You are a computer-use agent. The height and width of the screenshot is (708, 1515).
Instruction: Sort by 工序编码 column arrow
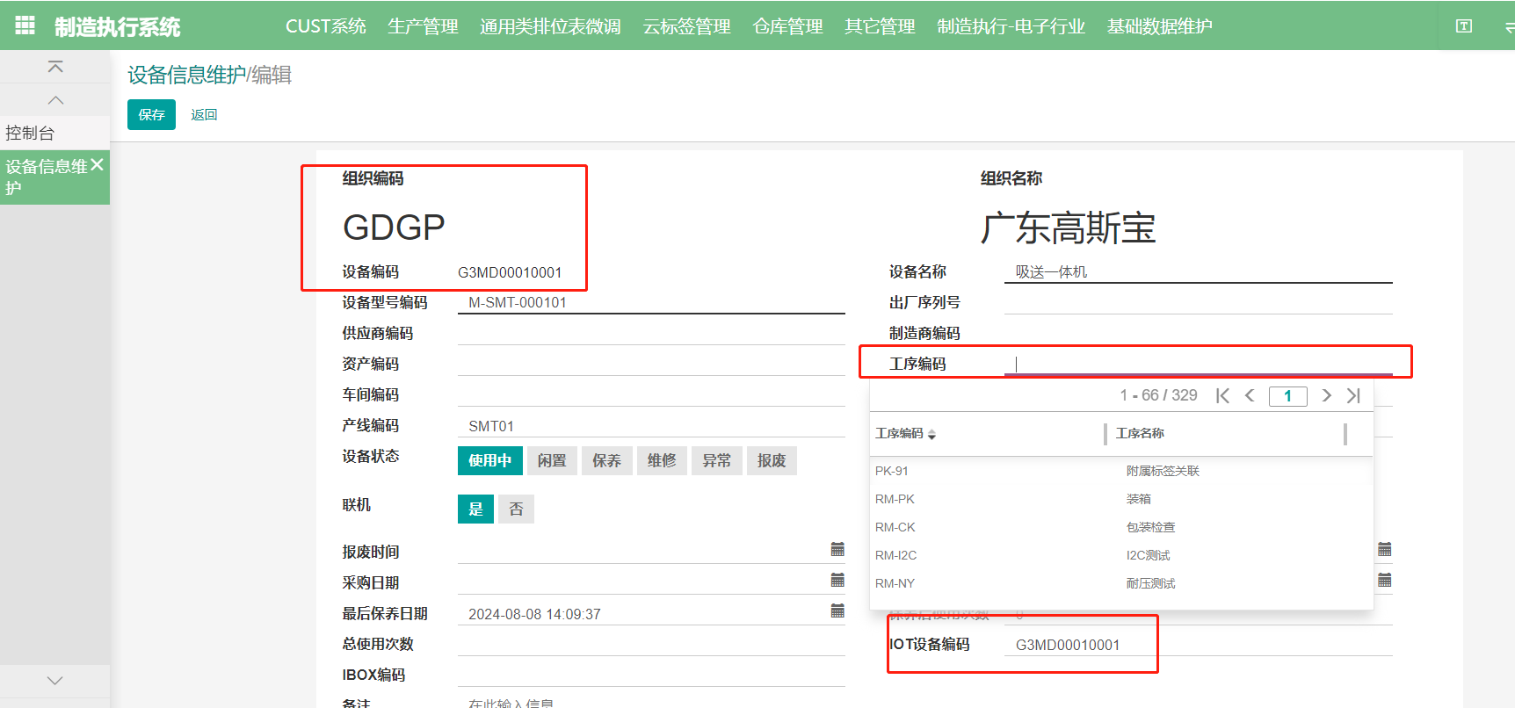click(x=931, y=434)
